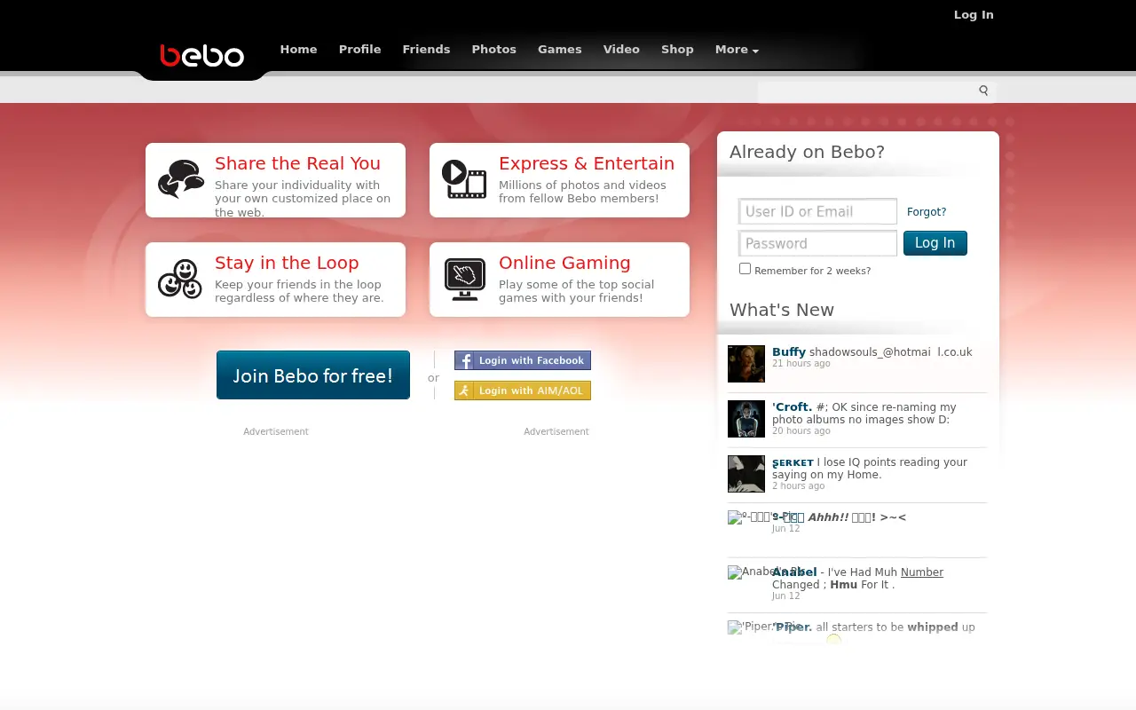Image resolution: width=1136 pixels, height=710 pixels.
Task: Click the top-right Log In link
Action: pyautogui.click(x=974, y=14)
